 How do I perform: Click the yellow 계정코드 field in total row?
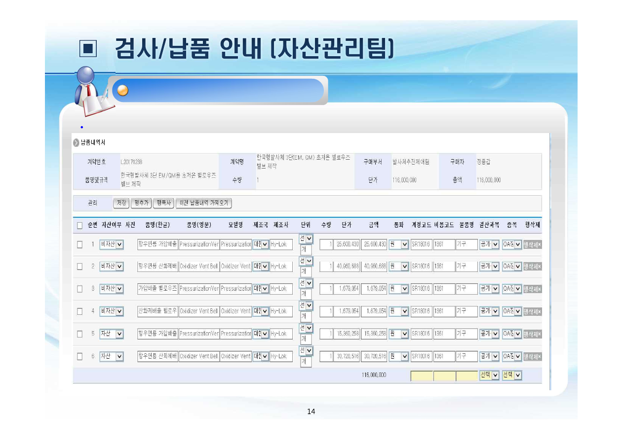pyautogui.click(x=421, y=376)
